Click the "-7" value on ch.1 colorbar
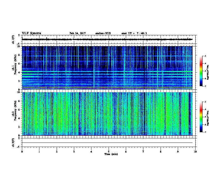The image size is (220, 170). click(205, 86)
